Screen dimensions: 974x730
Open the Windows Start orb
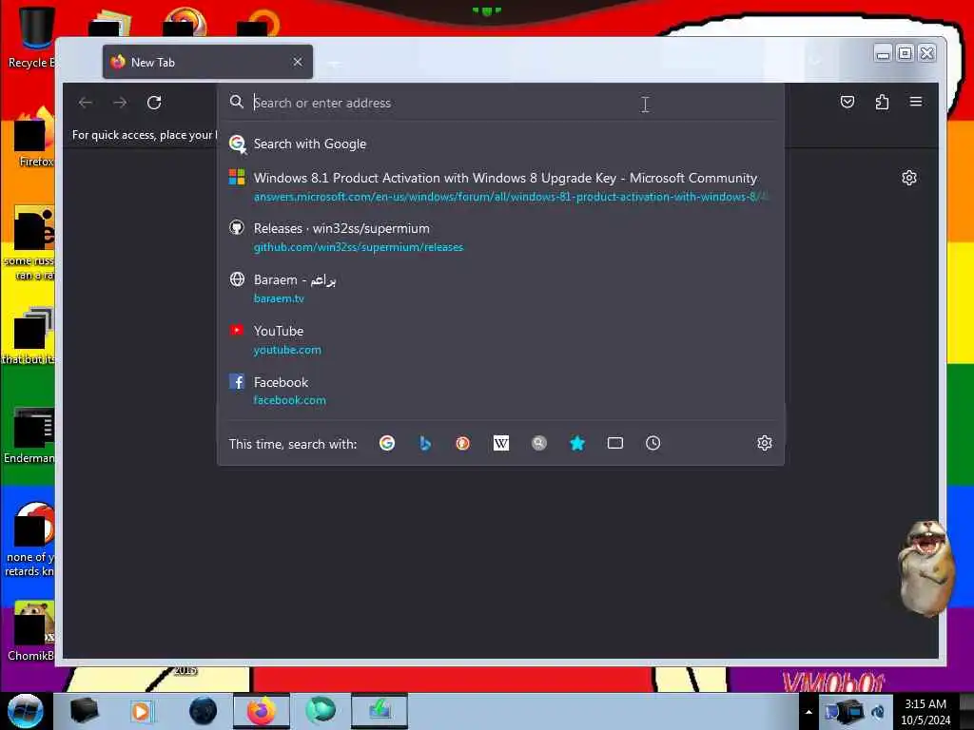26,711
